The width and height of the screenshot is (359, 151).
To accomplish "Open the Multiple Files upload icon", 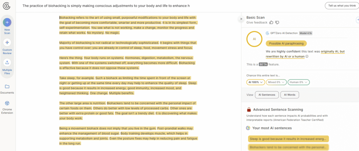I will [7, 63].
